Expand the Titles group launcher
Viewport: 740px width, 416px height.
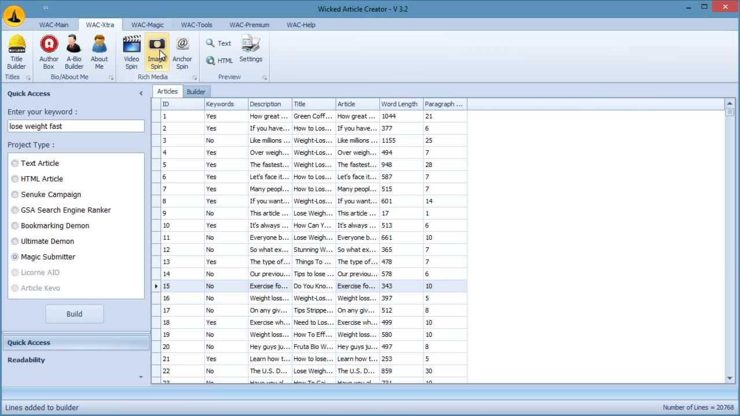click(28, 77)
